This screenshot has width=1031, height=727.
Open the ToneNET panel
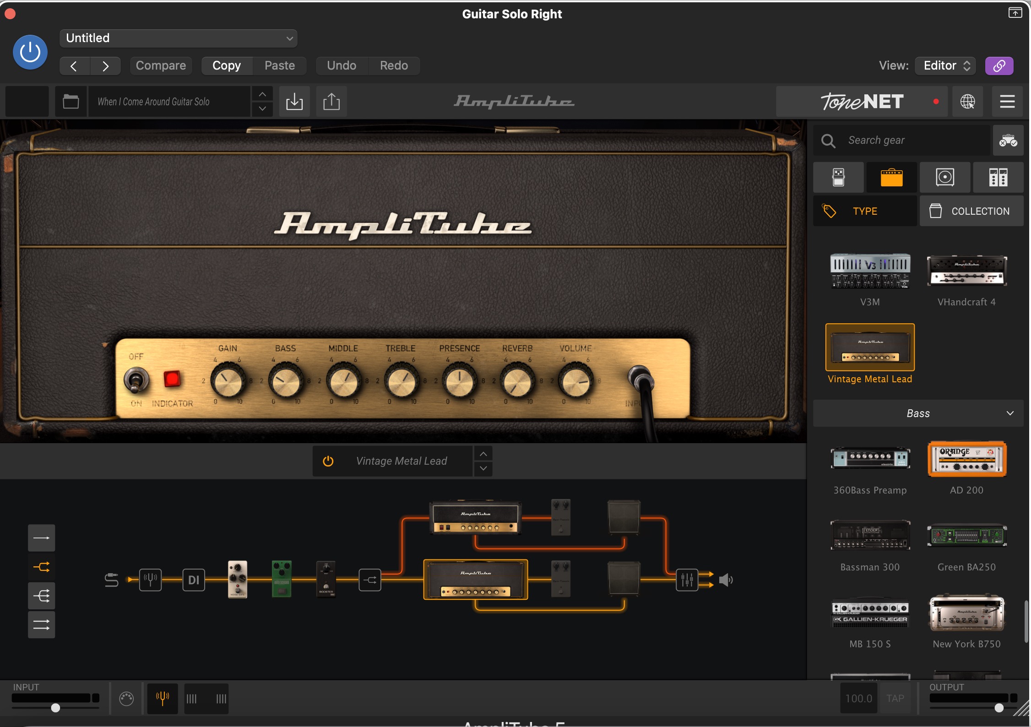coord(862,102)
